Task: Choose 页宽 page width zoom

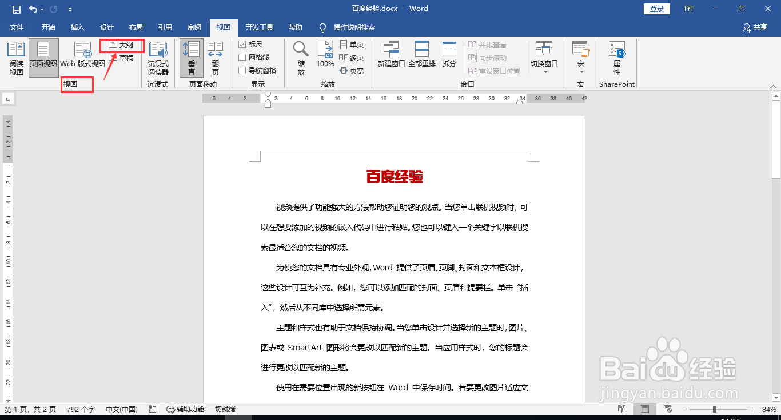Action: 352,71
